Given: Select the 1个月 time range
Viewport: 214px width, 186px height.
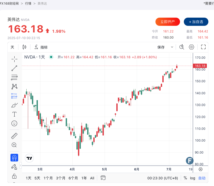Looking at the screenshot, I should [48, 178].
